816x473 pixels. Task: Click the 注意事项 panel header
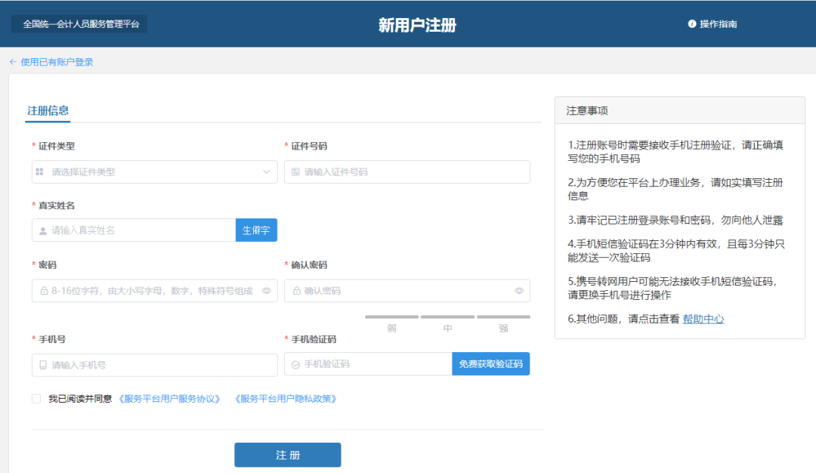pyautogui.click(x=680, y=110)
